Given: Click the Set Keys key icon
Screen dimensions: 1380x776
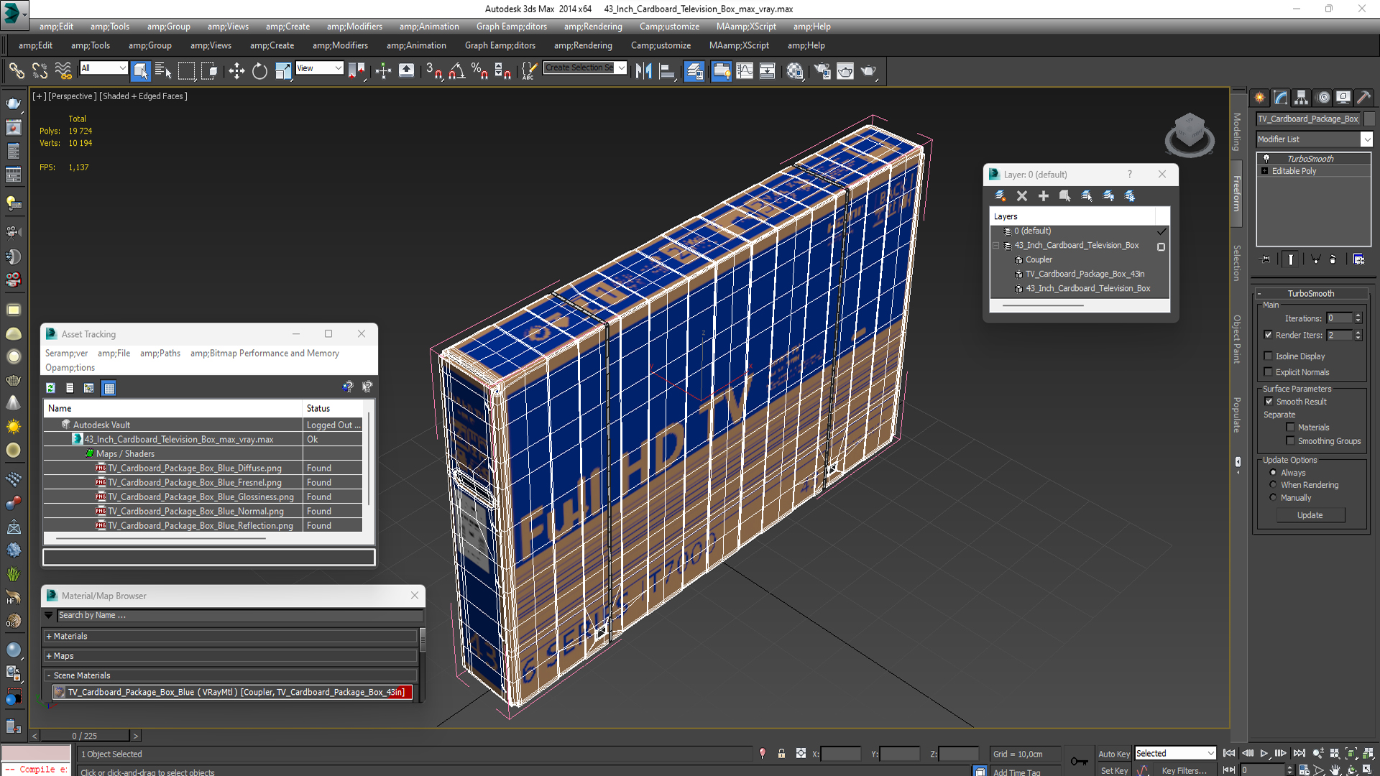Looking at the screenshot, I should [x=1080, y=761].
